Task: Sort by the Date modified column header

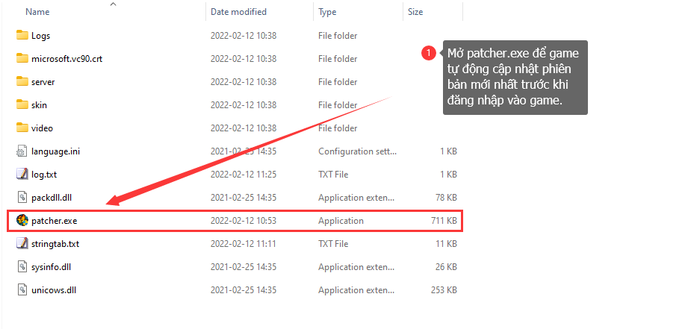Action: click(238, 12)
